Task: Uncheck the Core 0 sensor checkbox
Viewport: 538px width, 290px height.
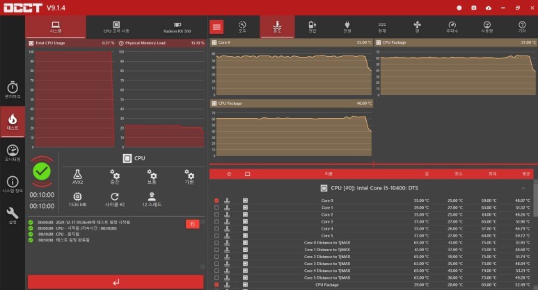Action: [x=216, y=201]
